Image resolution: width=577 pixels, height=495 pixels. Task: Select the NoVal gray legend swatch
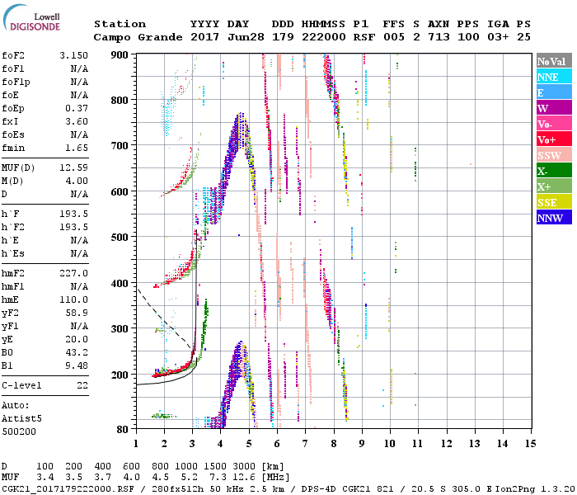554,61
